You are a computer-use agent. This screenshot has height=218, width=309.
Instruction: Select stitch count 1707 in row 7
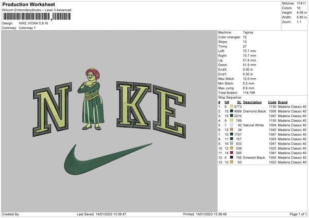click(238, 134)
